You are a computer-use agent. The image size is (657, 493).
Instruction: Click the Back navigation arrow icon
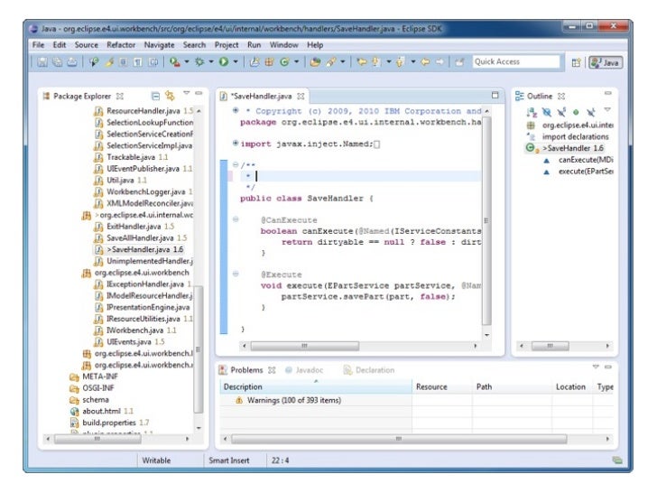tap(425, 62)
